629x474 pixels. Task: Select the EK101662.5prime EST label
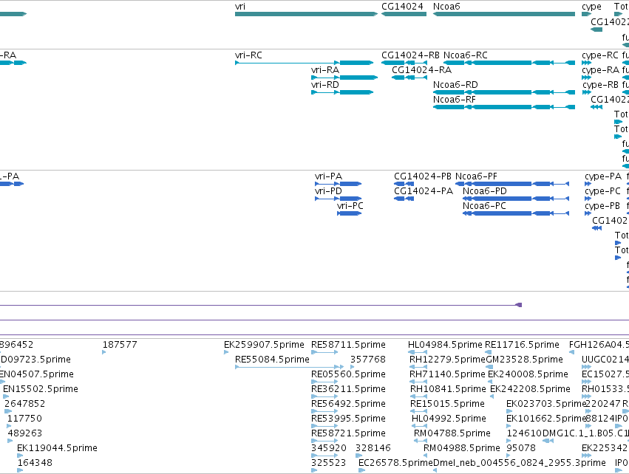click(546, 419)
